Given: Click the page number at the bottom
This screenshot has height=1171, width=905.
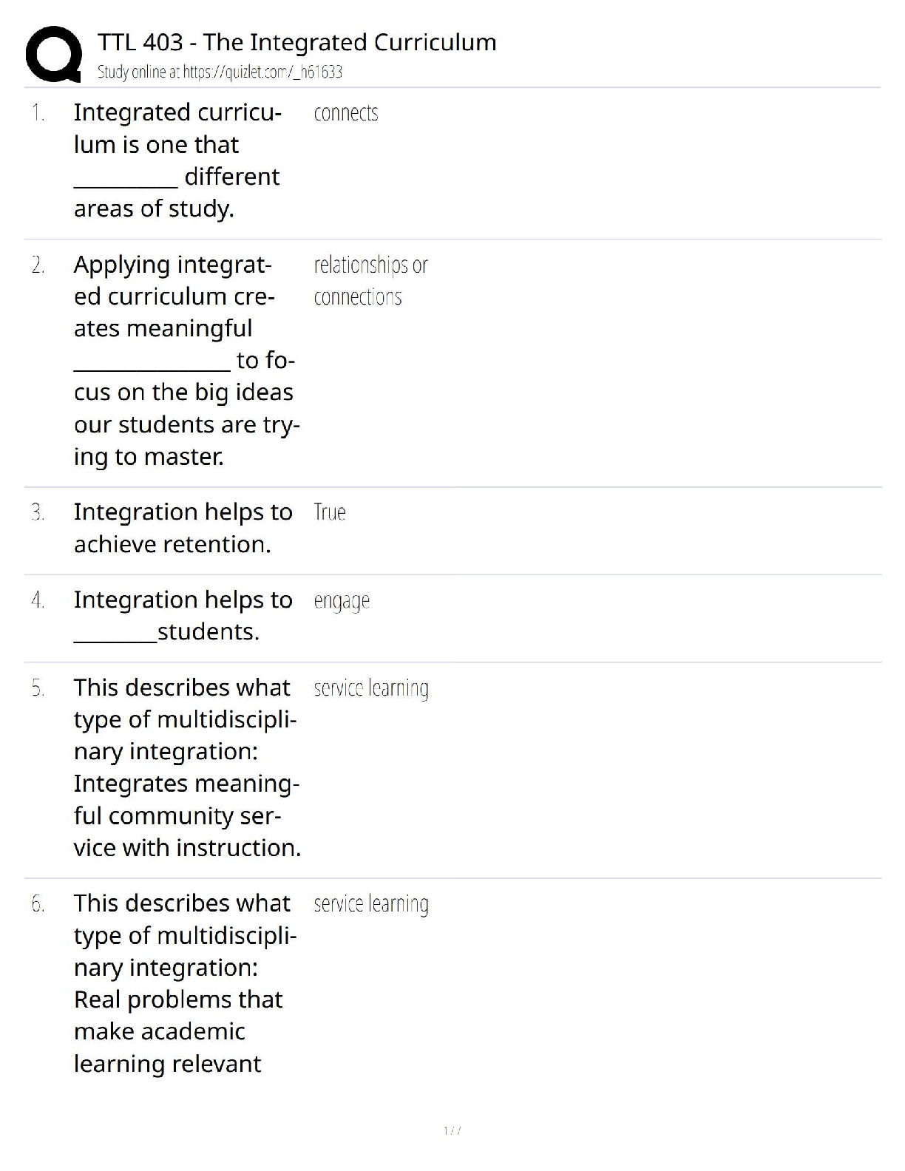Looking at the screenshot, I should (452, 1130).
